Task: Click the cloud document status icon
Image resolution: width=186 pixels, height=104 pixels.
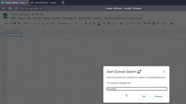Action: point(42,14)
